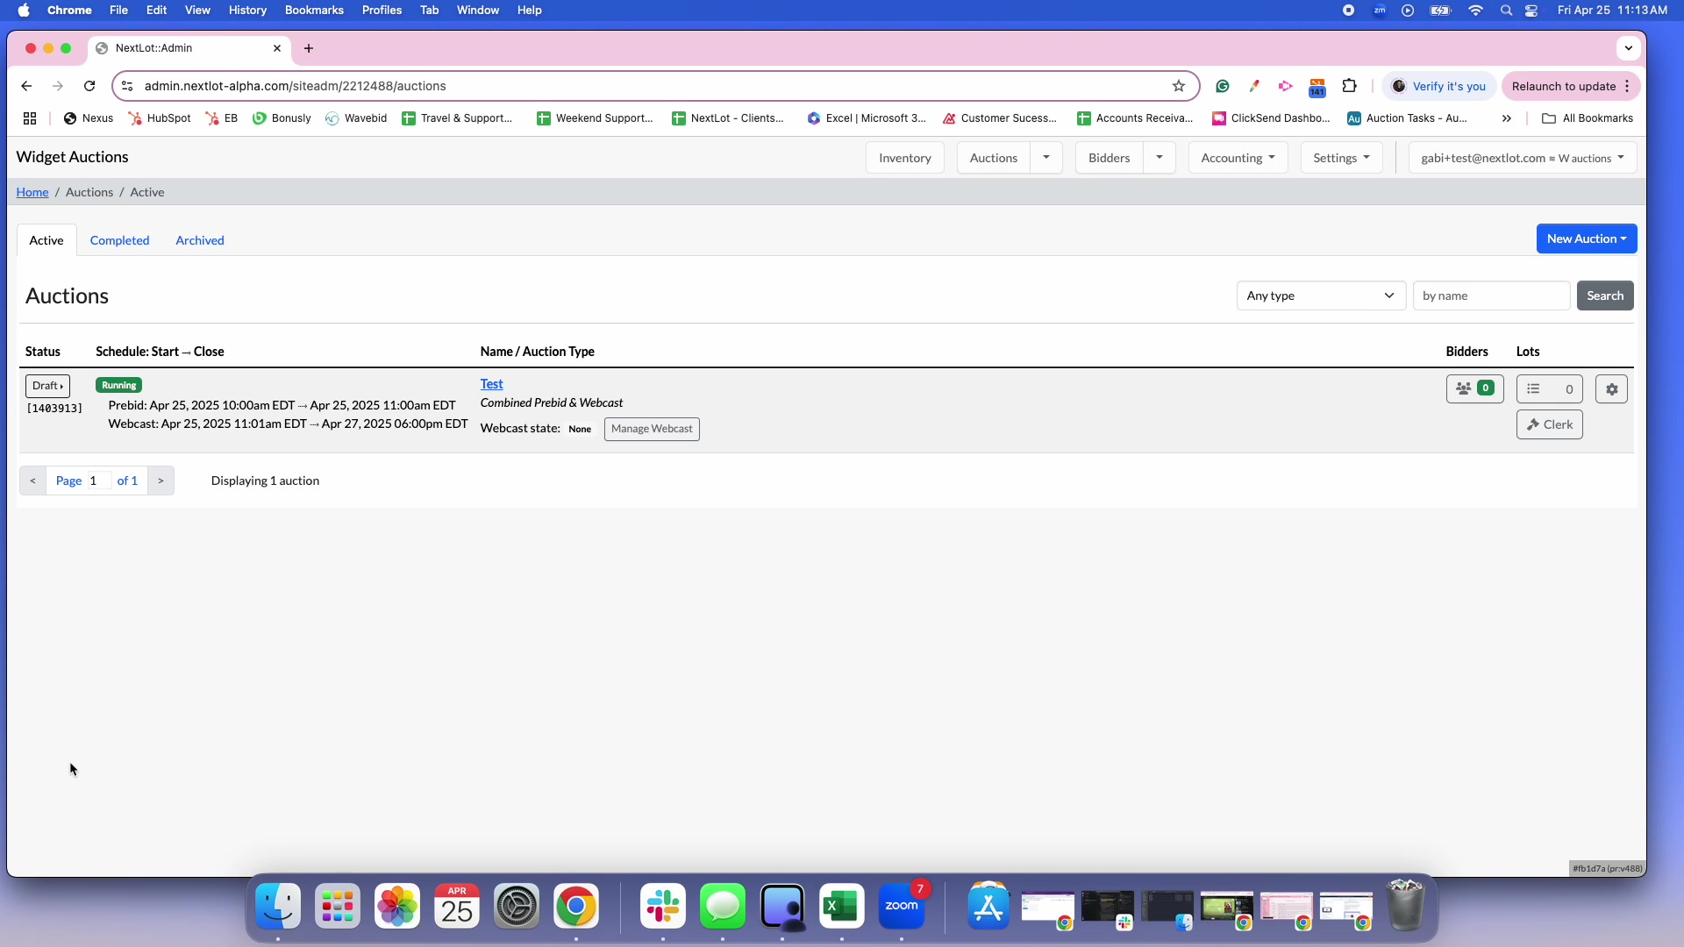The width and height of the screenshot is (1684, 947).
Task: Bookmark this page with star icon
Action: pos(1179,86)
